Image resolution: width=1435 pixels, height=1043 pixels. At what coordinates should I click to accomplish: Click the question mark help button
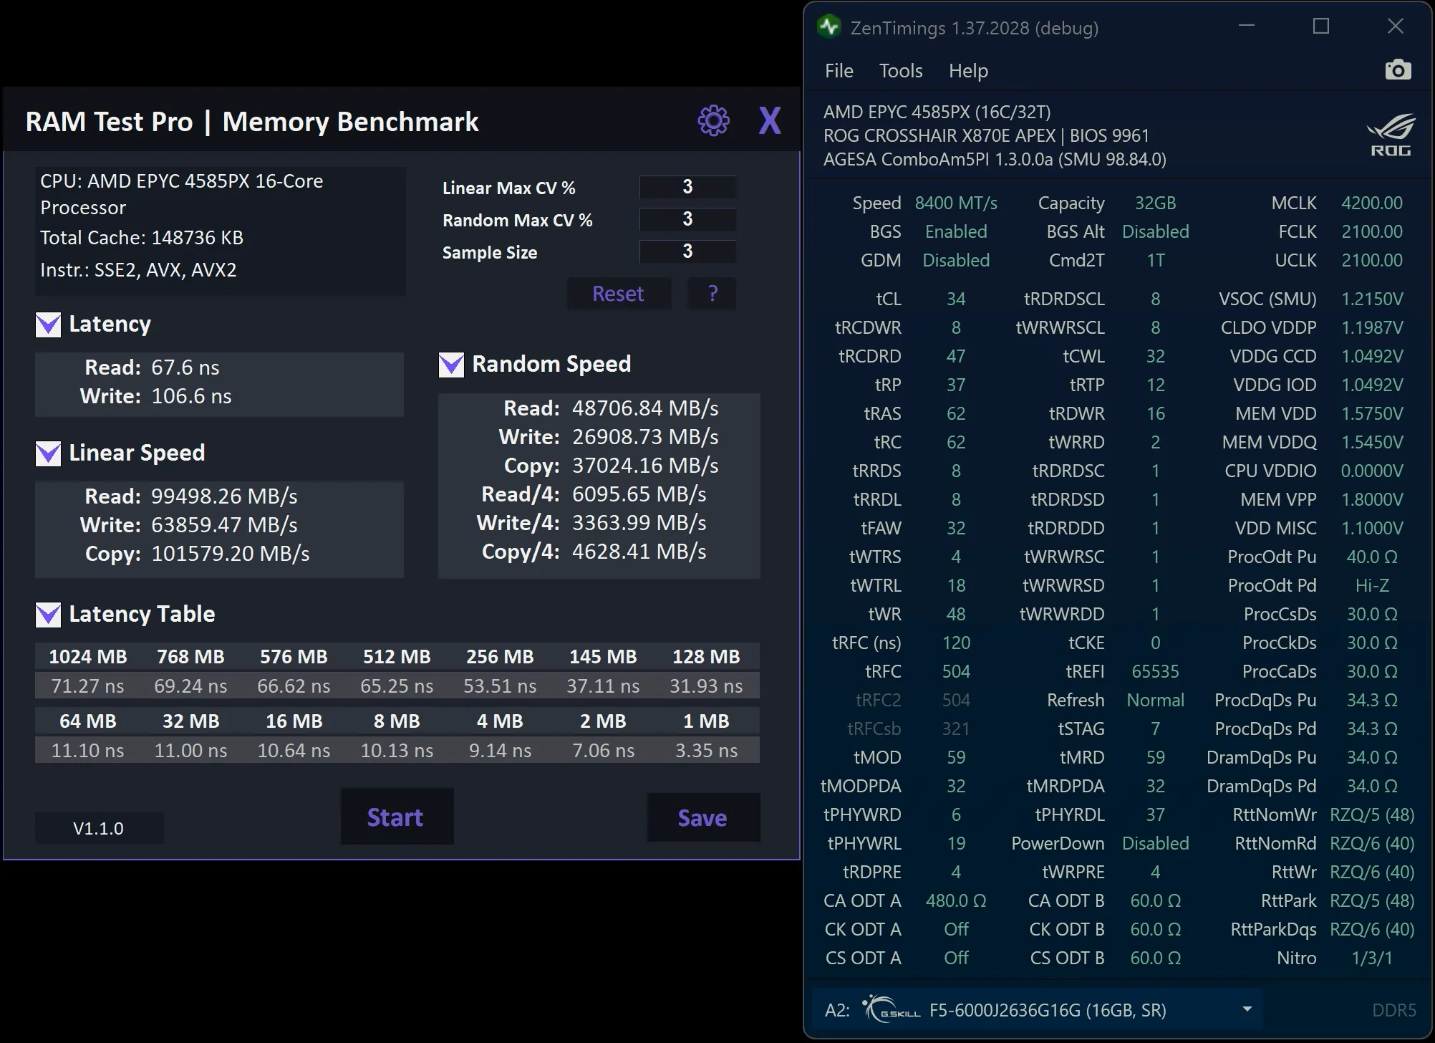(x=712, y=294)
